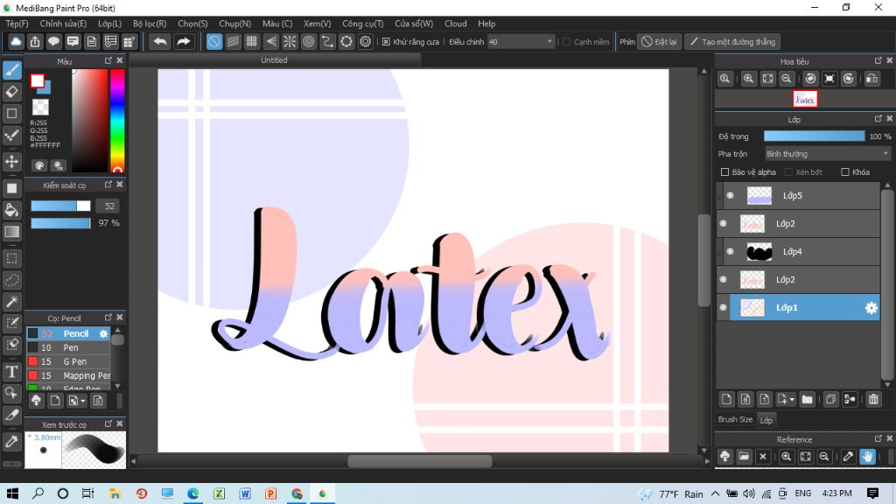Open Pha trộn blend mode dropdown
This screenshot has width=896, height=504.
(x=828, y=154)
